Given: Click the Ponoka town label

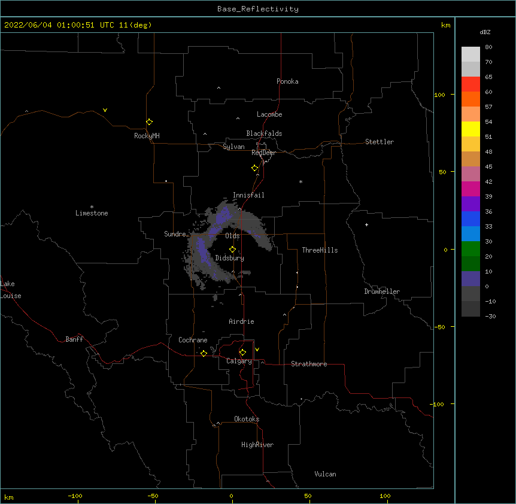Looking at the screenshot, I should point(287,81).
